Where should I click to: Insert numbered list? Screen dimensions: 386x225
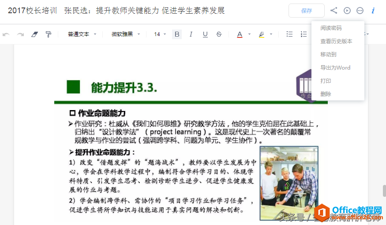[304, 34]
